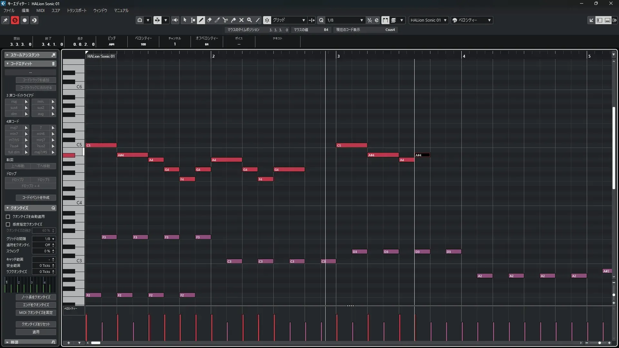This screenshot has width=619, height=348.
Task: Select the Zoom magnifier tool
Action: tap(250, 20)
